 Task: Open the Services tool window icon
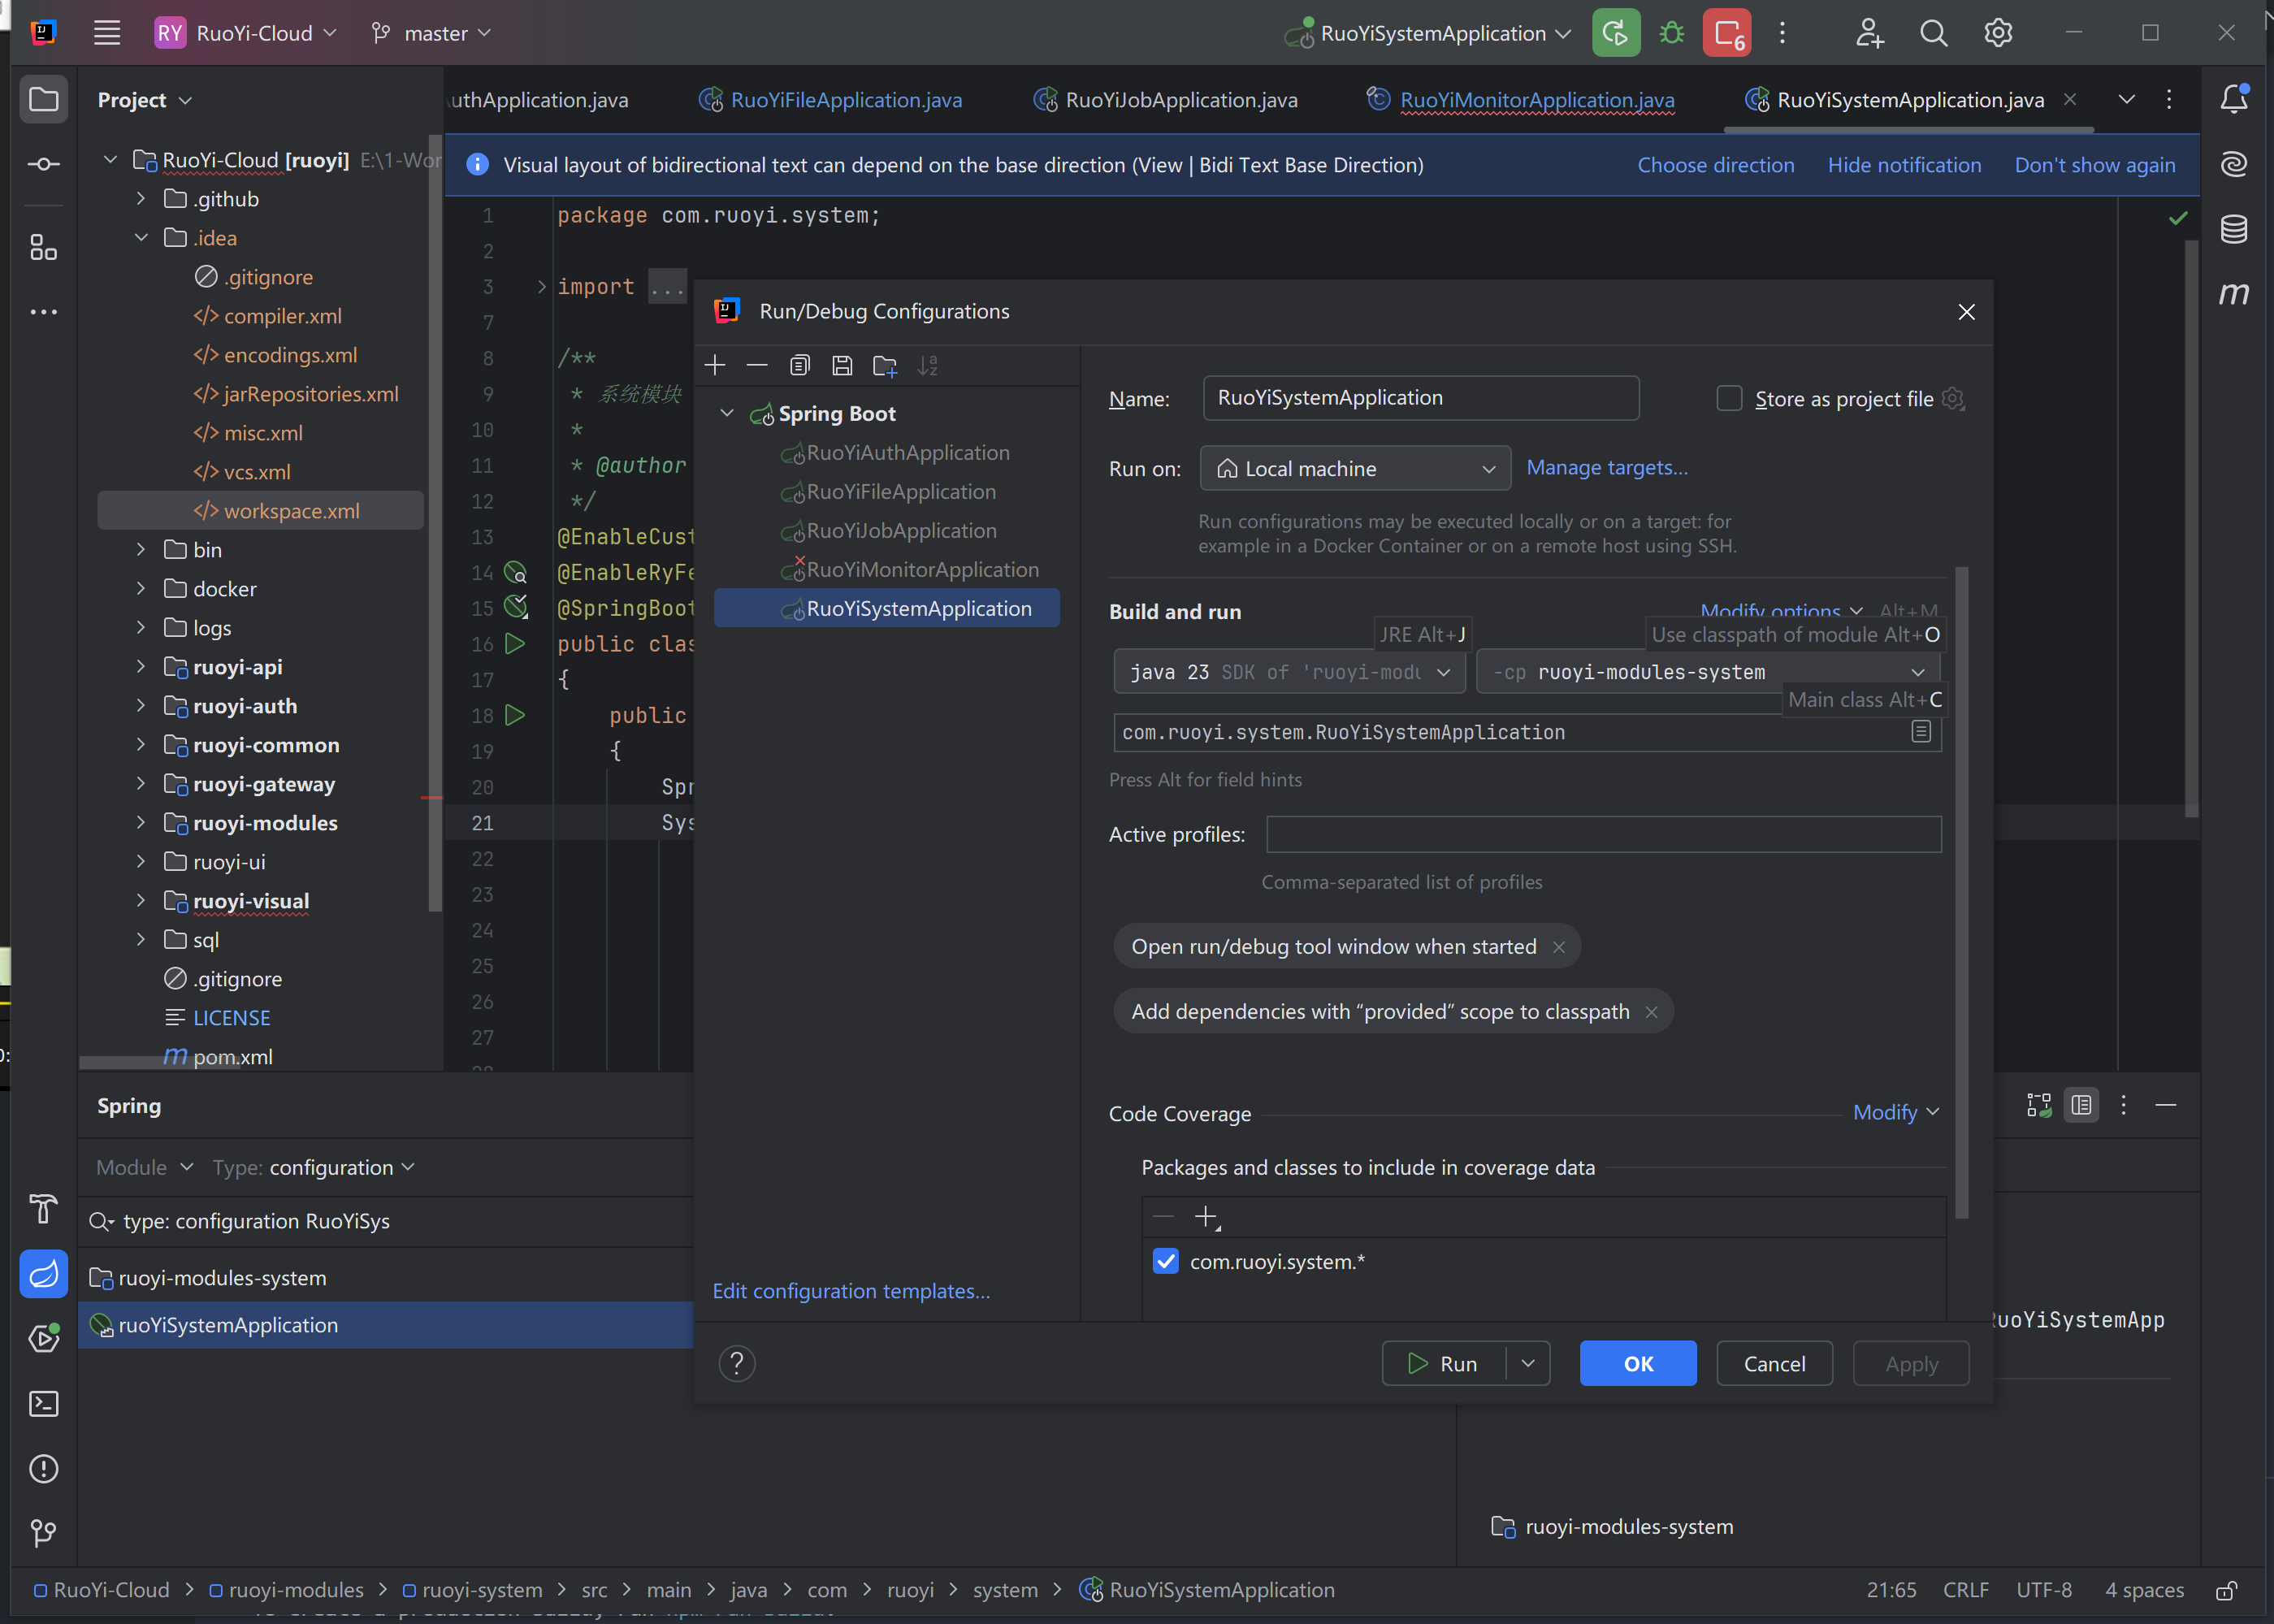[44, 1339]
